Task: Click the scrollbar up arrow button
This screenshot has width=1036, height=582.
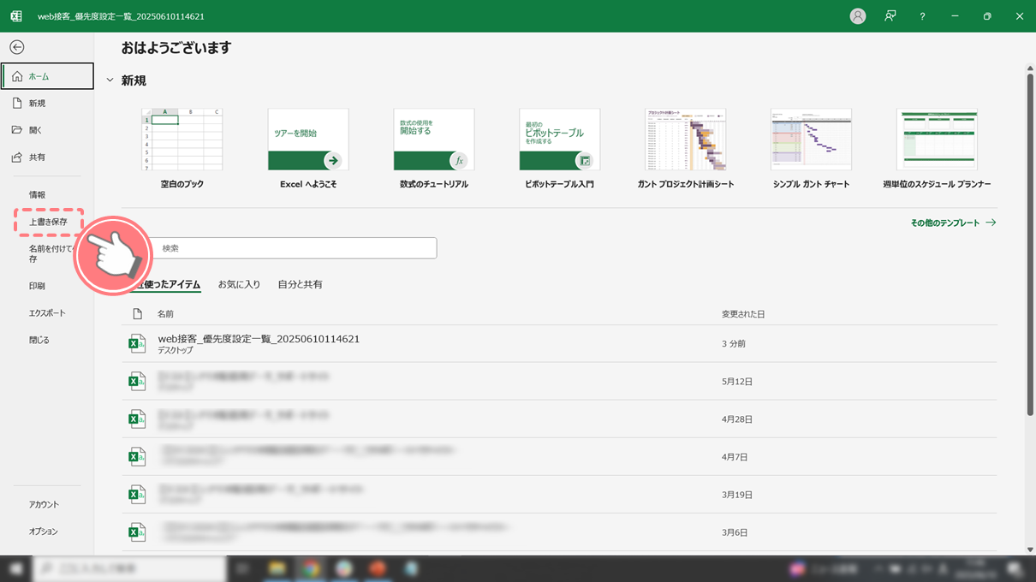Action: point(1030,68)
